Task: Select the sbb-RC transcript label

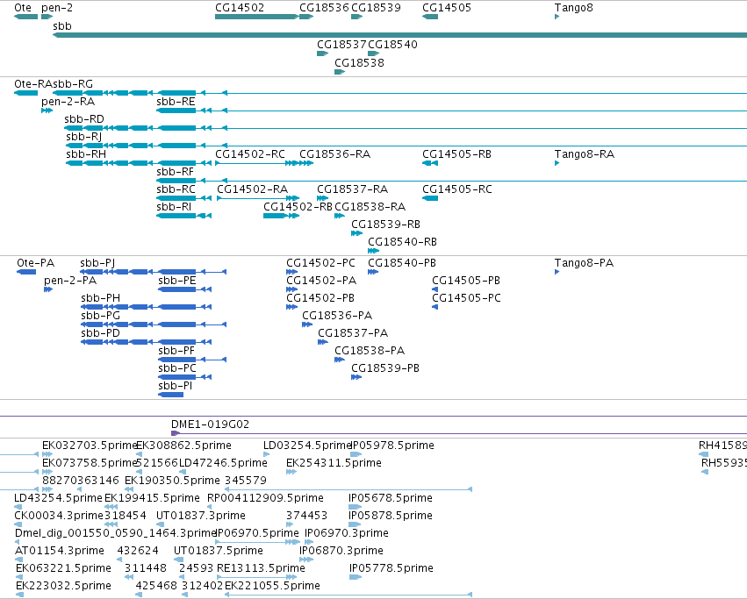Action: 176,189
